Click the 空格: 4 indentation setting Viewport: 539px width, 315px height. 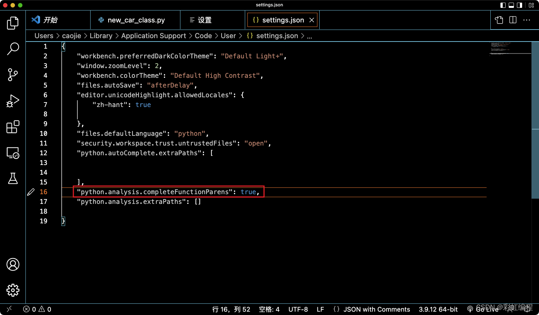tap(269, 309)
